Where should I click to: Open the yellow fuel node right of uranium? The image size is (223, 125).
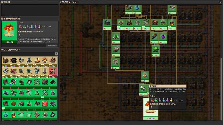pos(172,24)
